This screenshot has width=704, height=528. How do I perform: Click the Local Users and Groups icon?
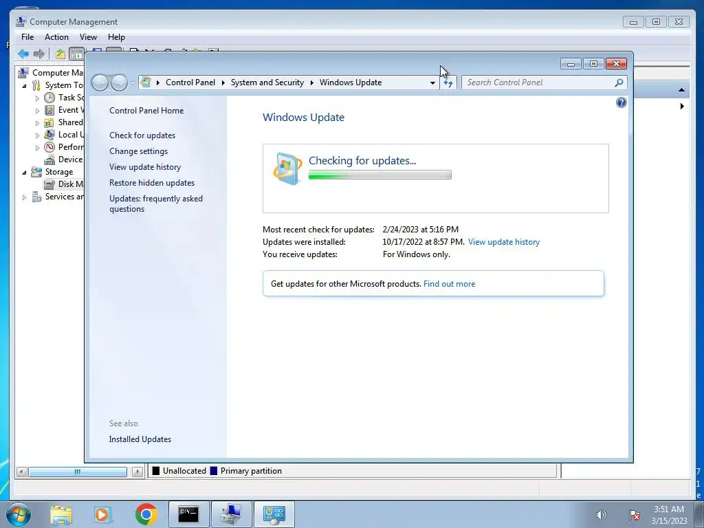(x=49, y=135)
